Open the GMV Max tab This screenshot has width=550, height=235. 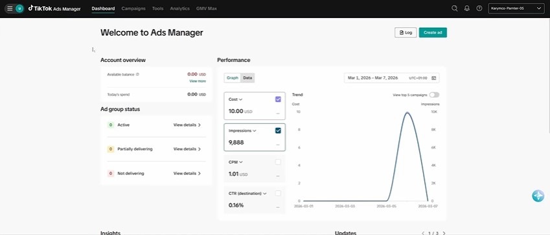pyautogui.click(x=206, y=8)
